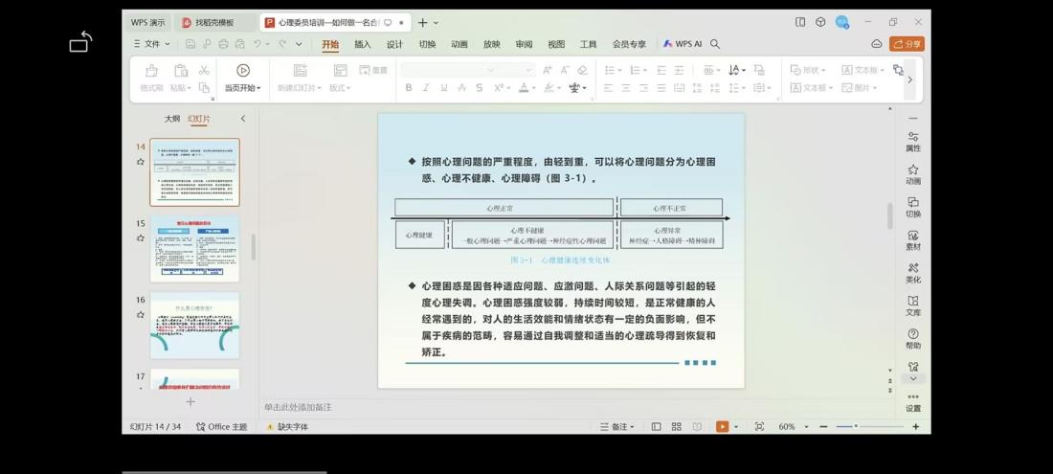Switch to 大纲 outline pane view
1053x474 pixels.
coord(172,119)
